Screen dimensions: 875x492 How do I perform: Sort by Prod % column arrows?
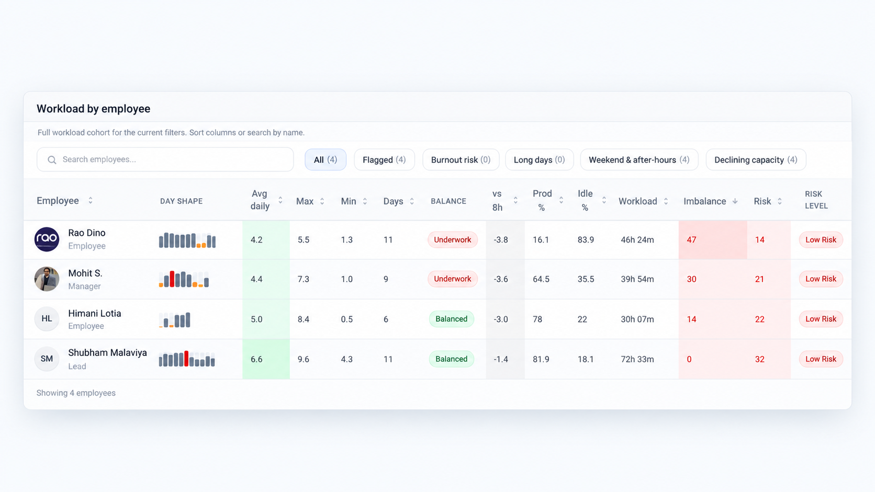coord(561,201)
